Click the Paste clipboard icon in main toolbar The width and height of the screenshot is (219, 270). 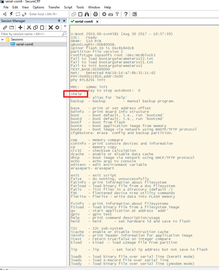coord(80,14)
